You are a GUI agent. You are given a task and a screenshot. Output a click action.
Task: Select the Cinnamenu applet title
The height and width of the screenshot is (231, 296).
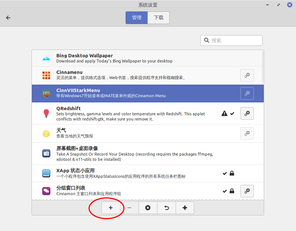pos(69,72)
